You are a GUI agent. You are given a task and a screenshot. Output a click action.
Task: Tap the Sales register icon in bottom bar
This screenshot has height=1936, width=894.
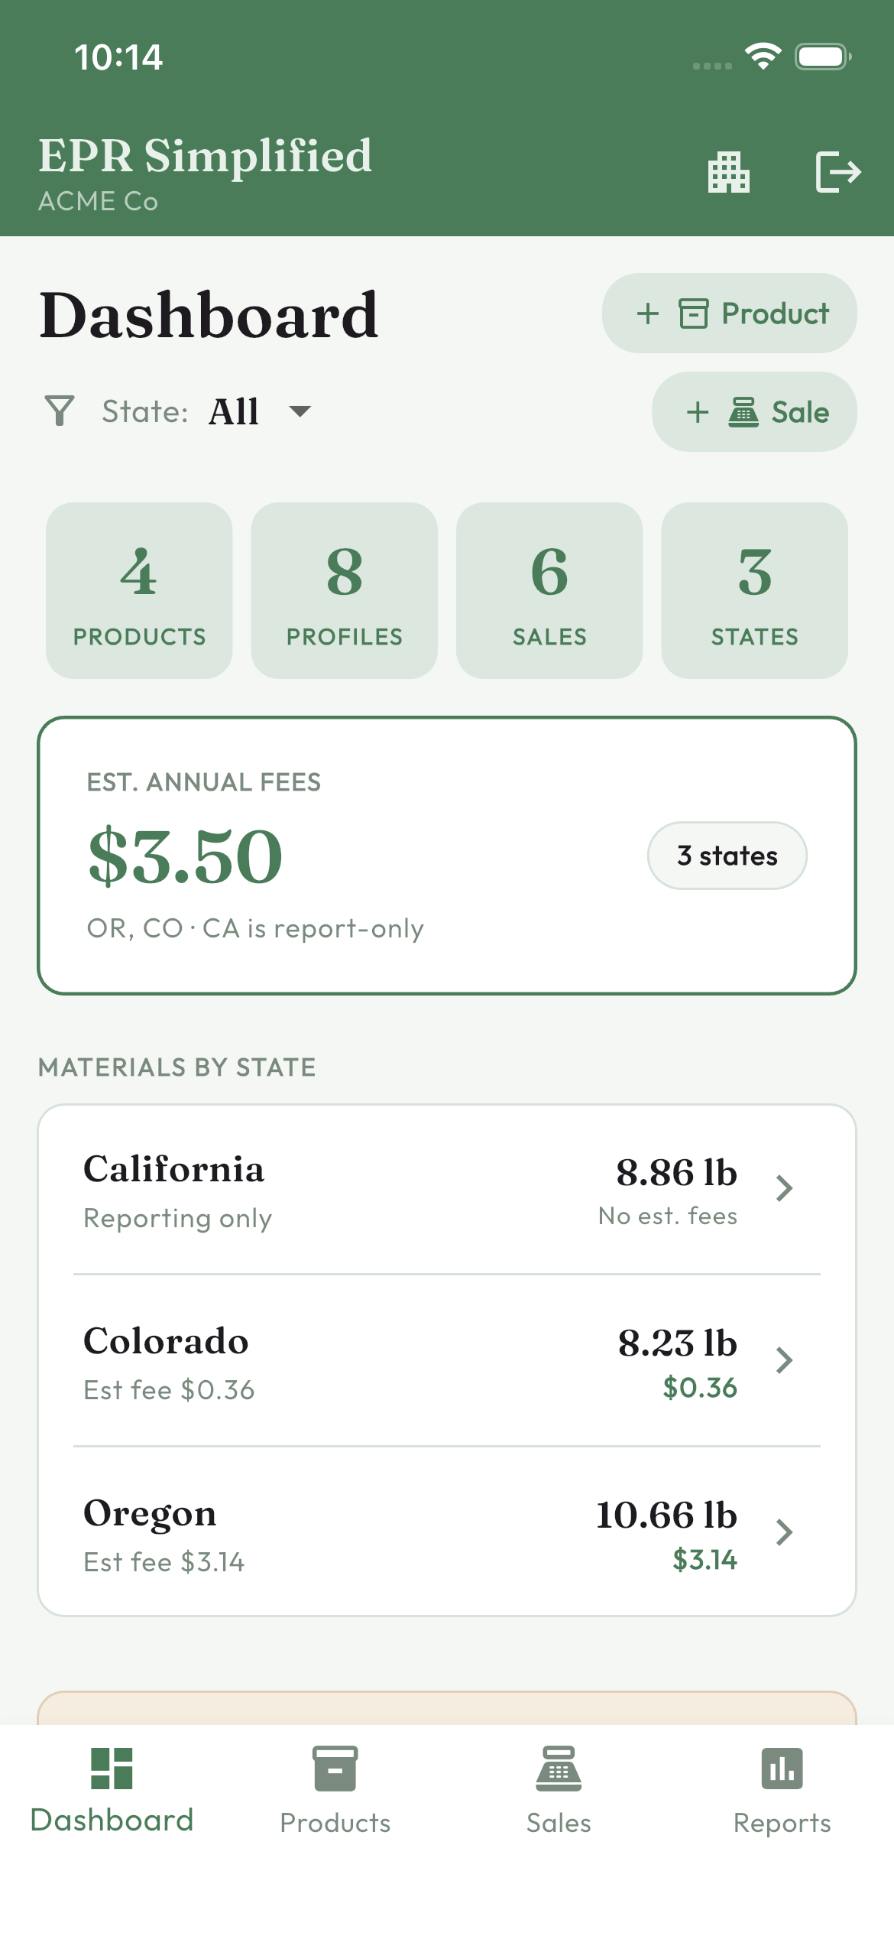tap(559, 1768)
